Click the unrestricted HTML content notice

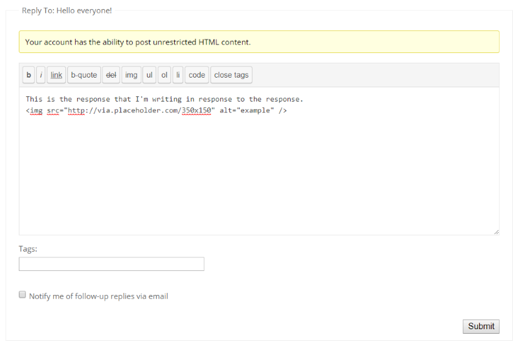click(259, 42)
